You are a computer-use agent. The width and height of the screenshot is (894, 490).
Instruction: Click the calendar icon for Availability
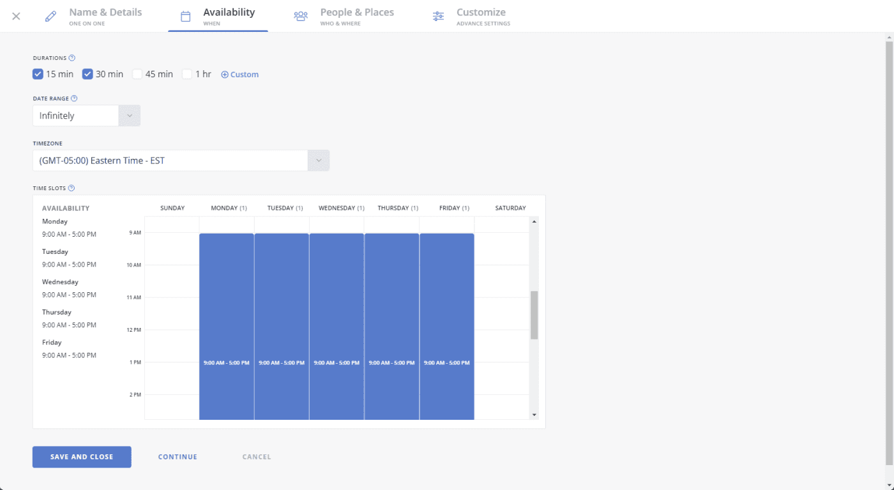185,16
